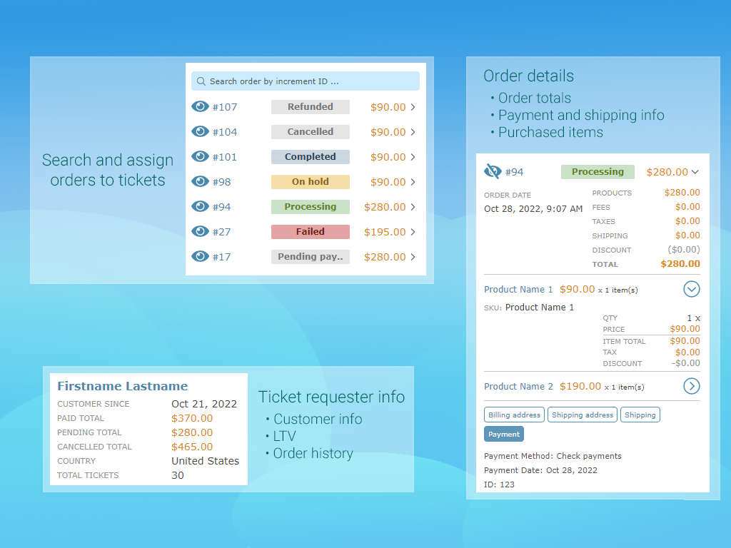Click eye icon for order #98
Image resolution: width=731 pixels, height=548 pixels.
coord(200,182)
